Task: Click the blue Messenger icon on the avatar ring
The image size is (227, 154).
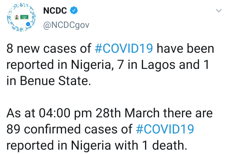Action: tap(28, 24)
